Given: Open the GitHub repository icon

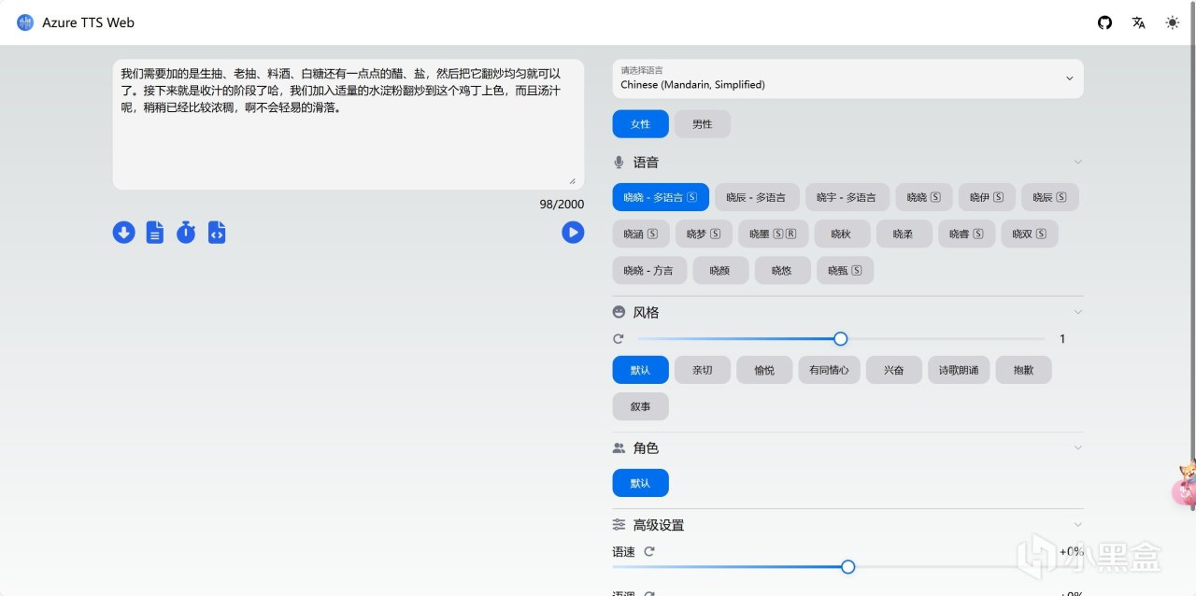Looking at the screenshot, I should (1104, 22).
